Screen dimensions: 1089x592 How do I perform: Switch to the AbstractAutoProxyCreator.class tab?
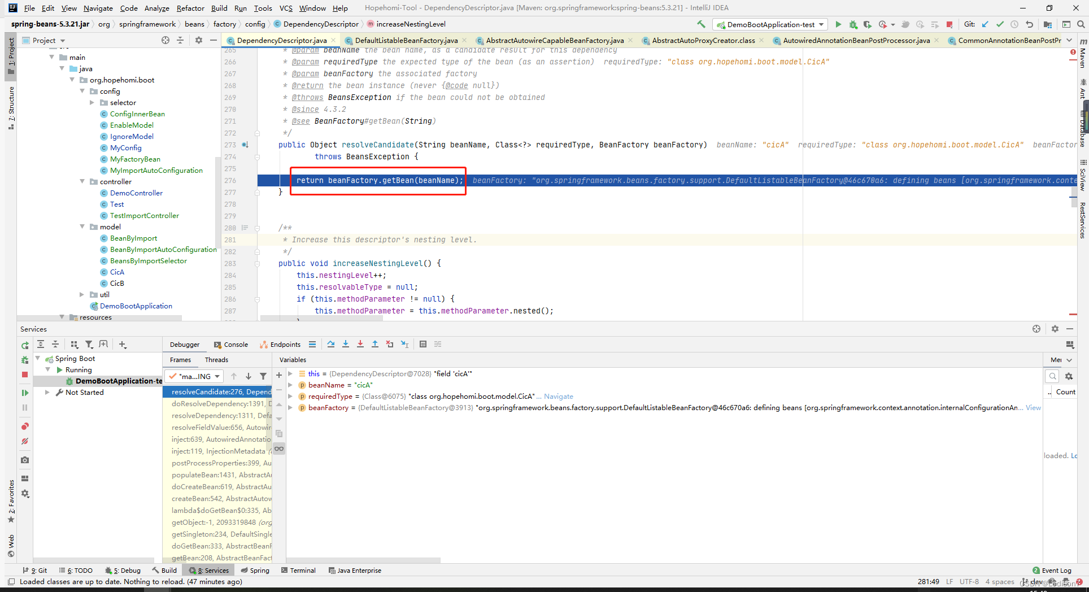coord(703,40)
